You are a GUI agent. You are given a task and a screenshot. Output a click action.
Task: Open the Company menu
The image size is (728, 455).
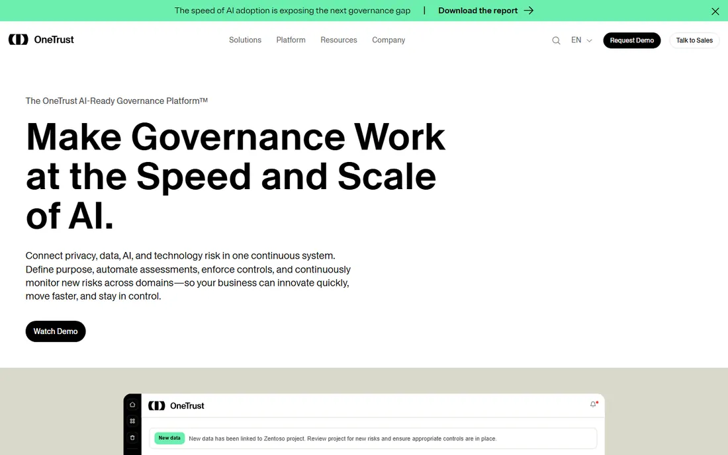(x=388, y=40)
